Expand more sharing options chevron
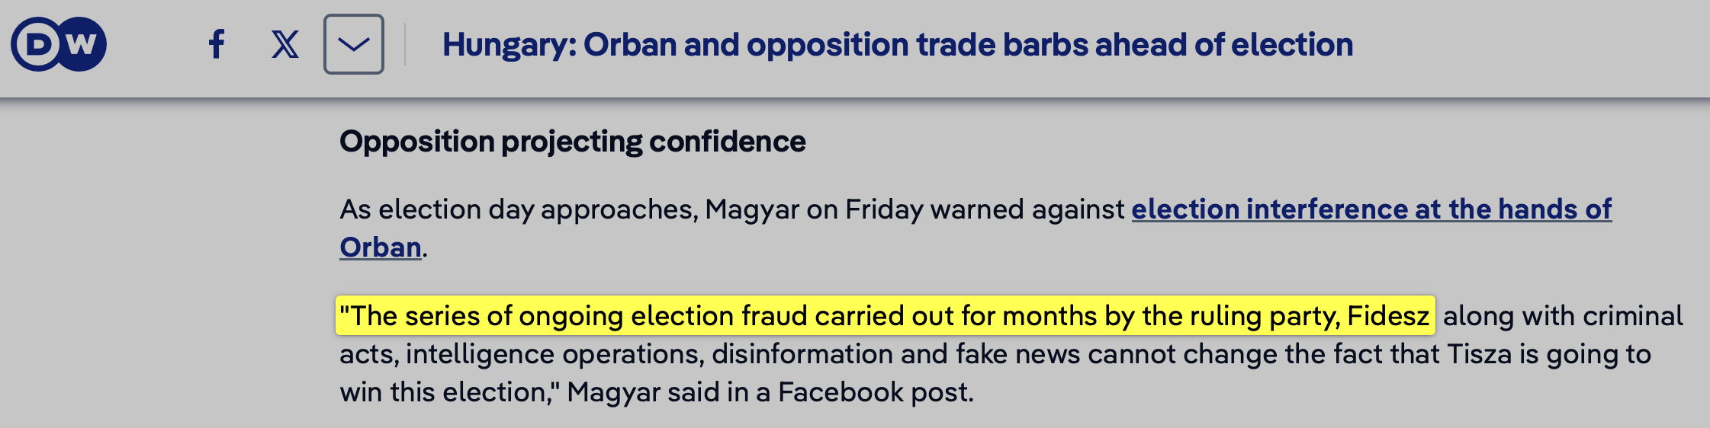The image size is (1710, 428). click(x=354, y=44)
